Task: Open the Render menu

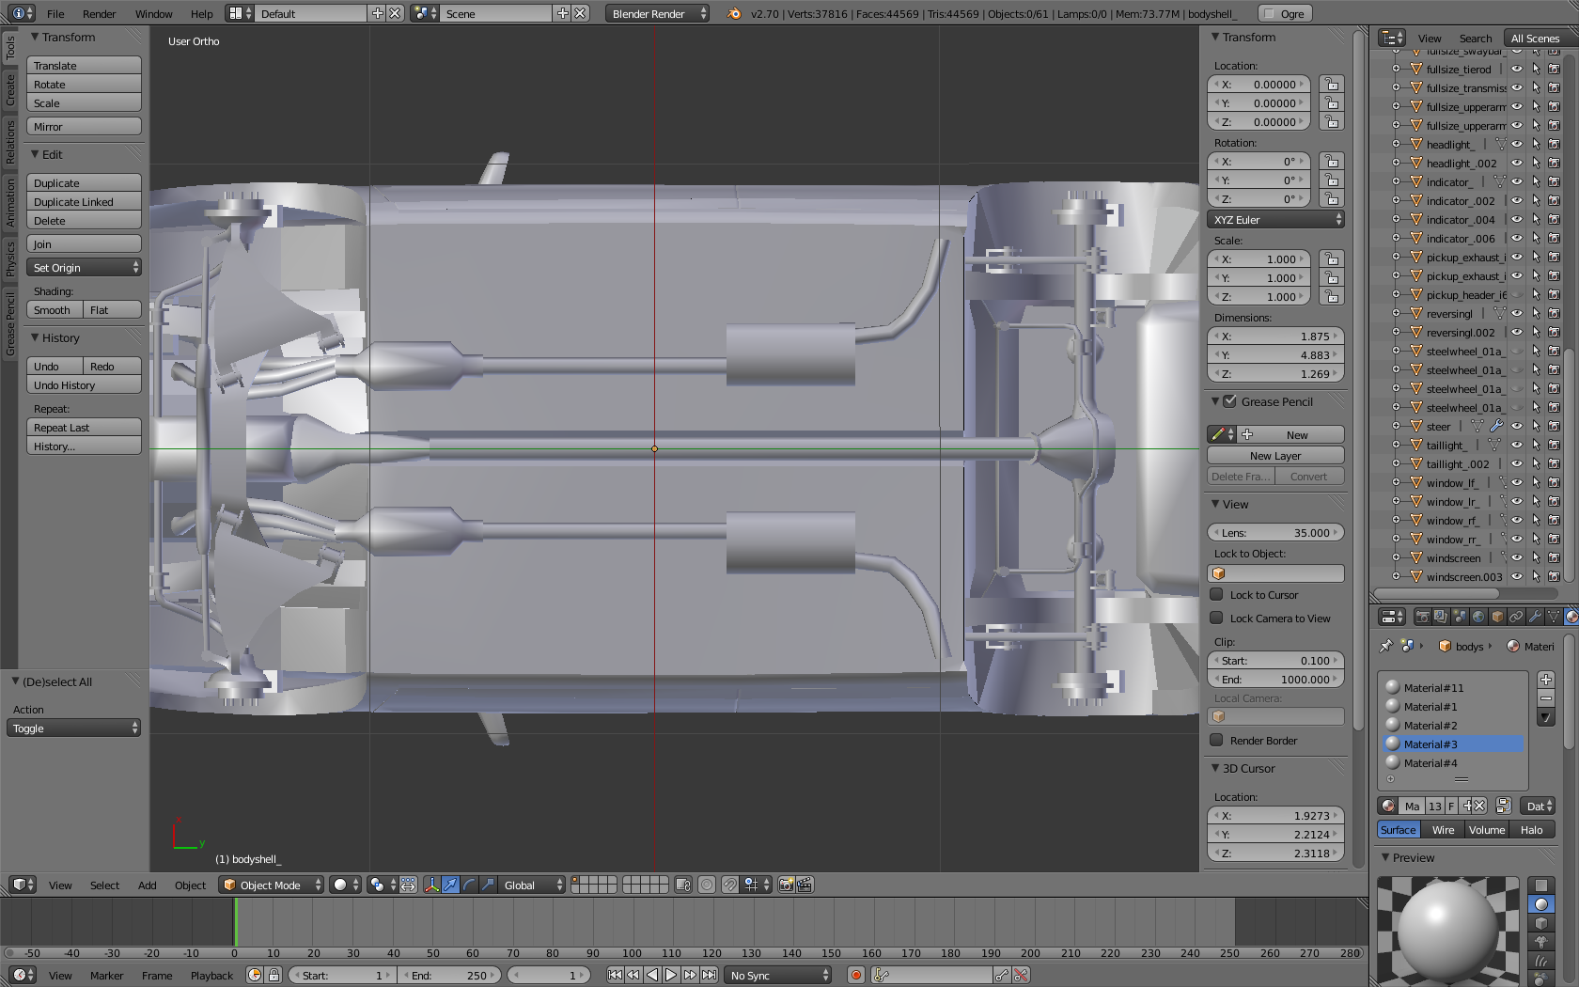Action: (x=99, y=14)
